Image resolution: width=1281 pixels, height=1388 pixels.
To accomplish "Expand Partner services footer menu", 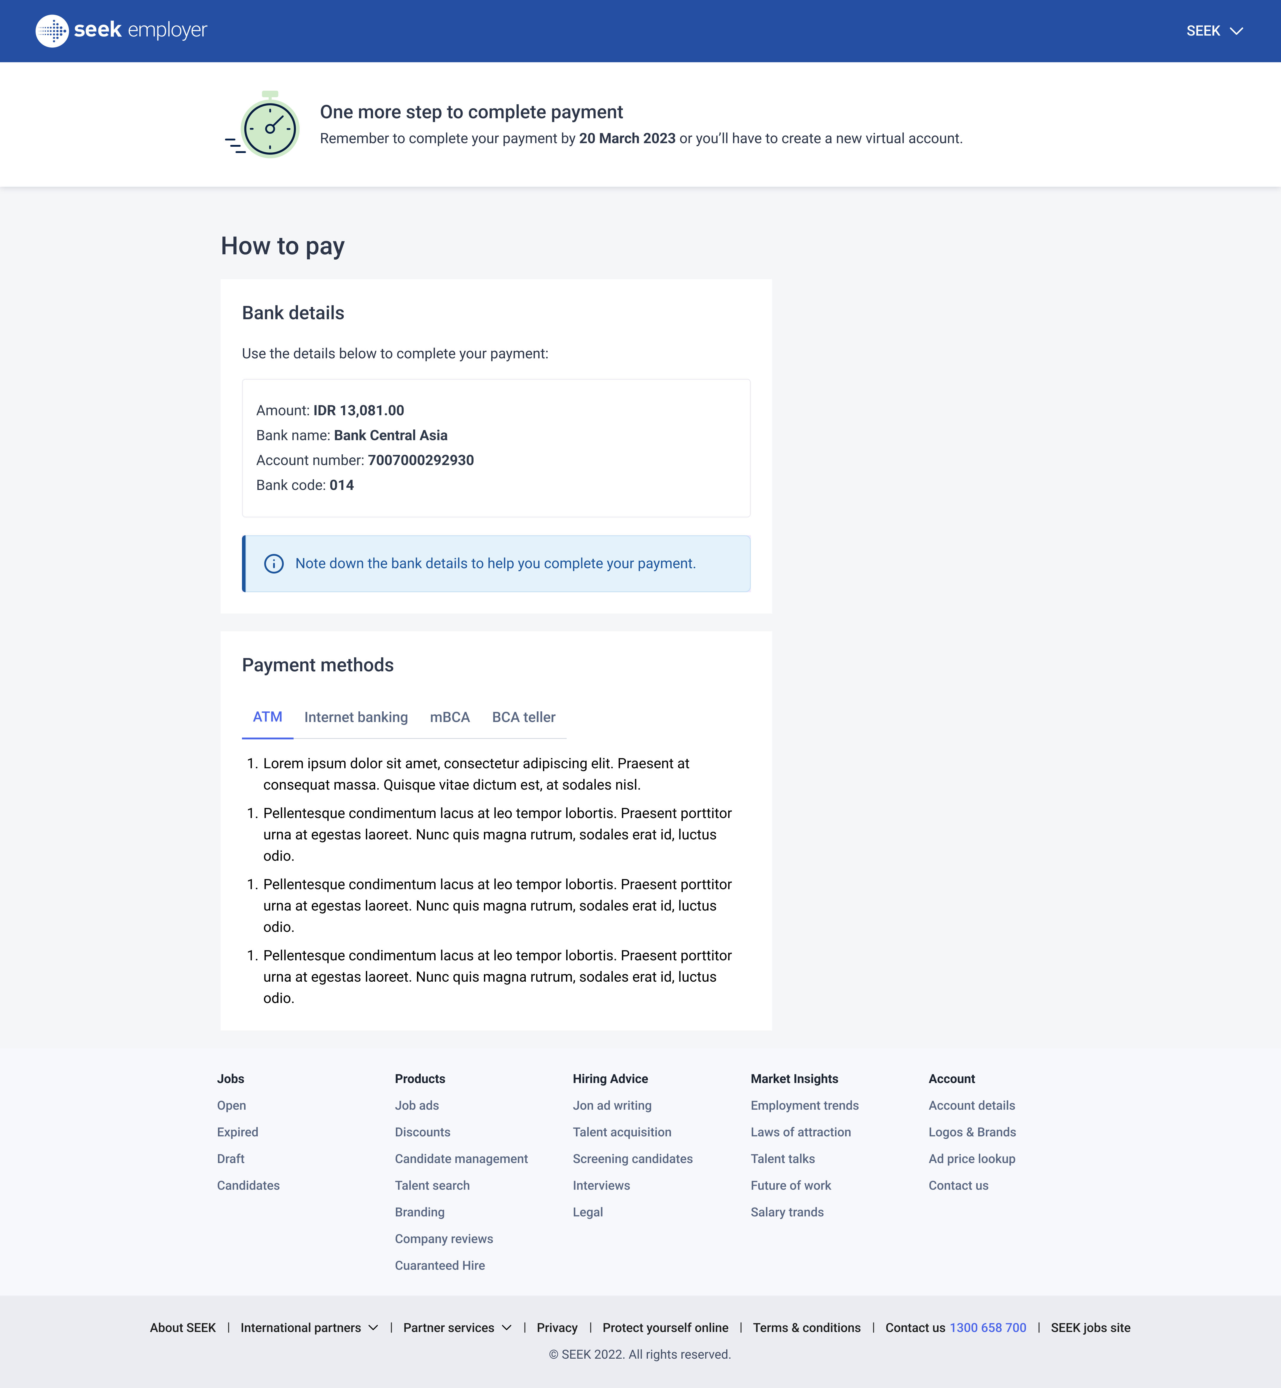I will pyautogui.click(x=457, y=1328).
